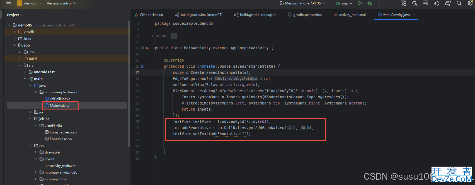
Task: Switch to the gradle.properties tab
Action: pyautogui.click(x=305, y=14)
